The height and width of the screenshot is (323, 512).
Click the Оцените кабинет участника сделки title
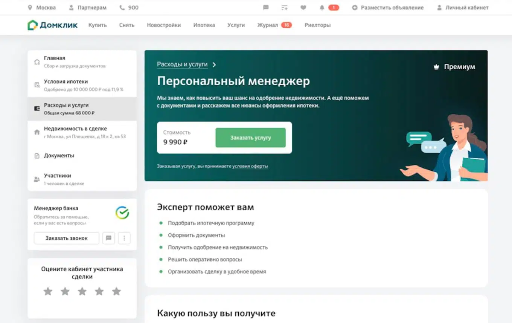click(82, 273)
